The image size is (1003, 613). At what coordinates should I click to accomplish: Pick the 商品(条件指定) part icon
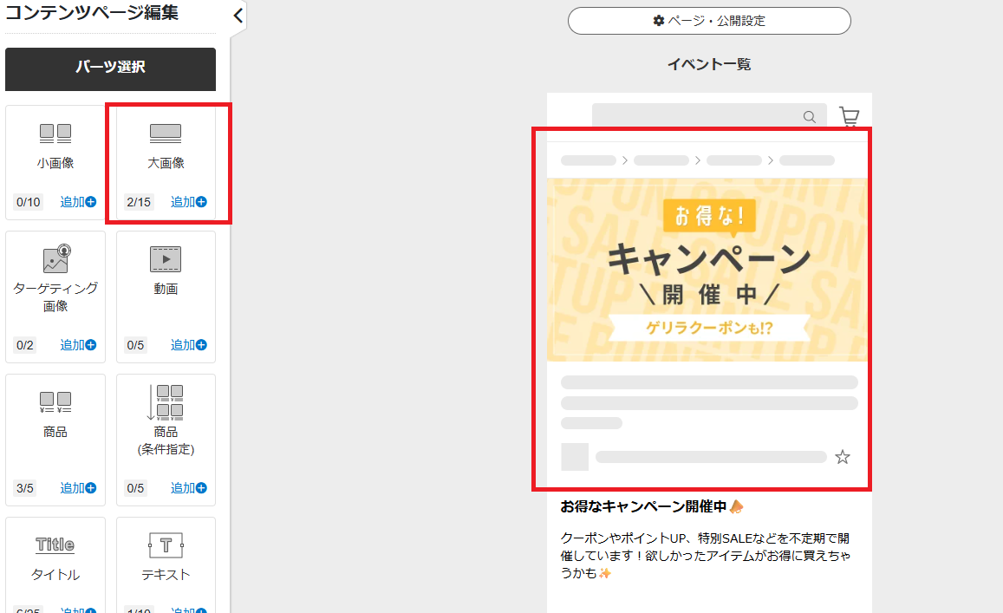(166, 401)
